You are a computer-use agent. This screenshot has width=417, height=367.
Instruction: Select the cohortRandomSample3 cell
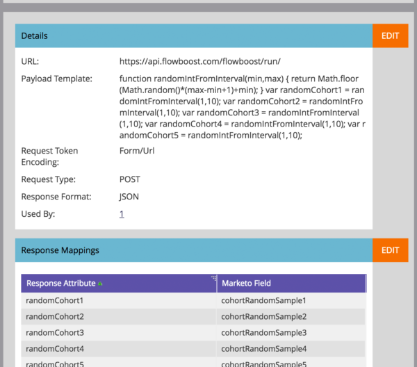point(291,332)
